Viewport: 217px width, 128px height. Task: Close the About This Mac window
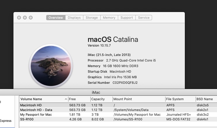tap(19, 18)
